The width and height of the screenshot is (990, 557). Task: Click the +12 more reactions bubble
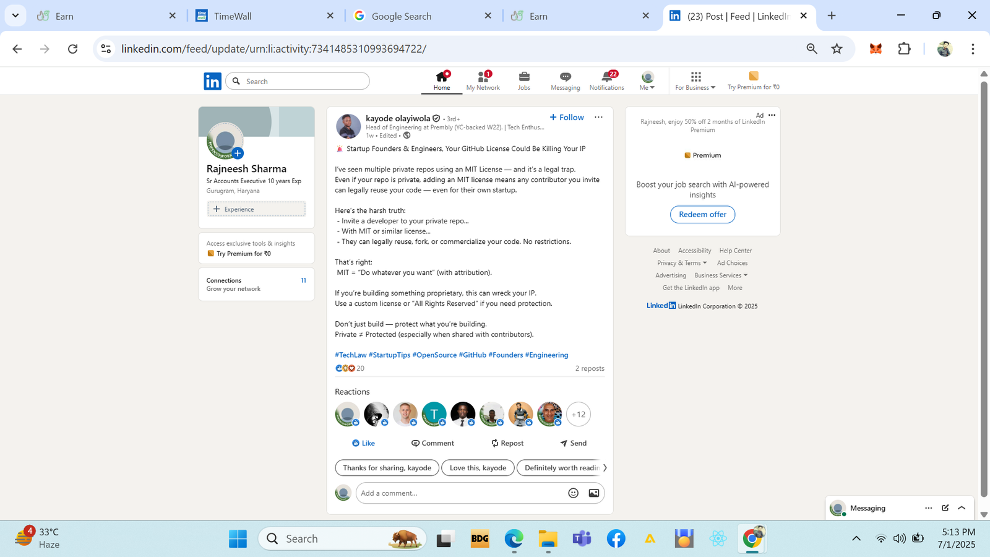(579, 415)
